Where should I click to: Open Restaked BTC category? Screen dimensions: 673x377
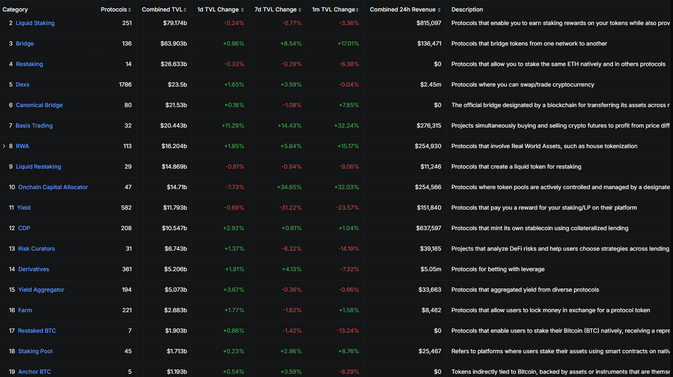(37, 331)
